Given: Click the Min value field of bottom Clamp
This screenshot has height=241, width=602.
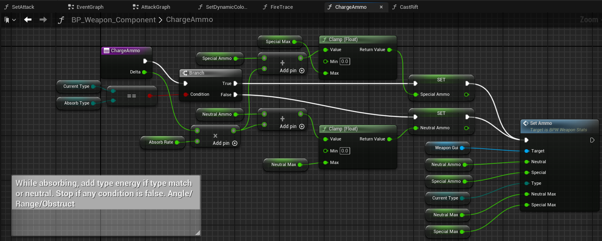Looking at the screenshot, I should pos(345,151).
